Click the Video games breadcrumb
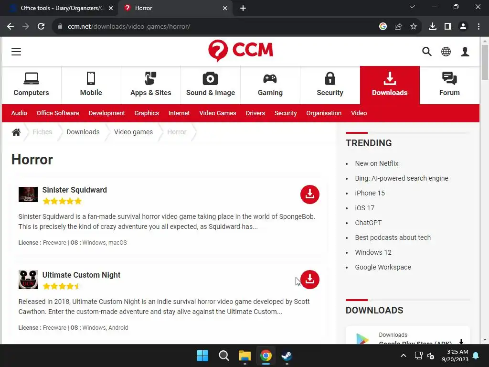The height and width of the screenshot is (367, 489). (x=134, y=132)
